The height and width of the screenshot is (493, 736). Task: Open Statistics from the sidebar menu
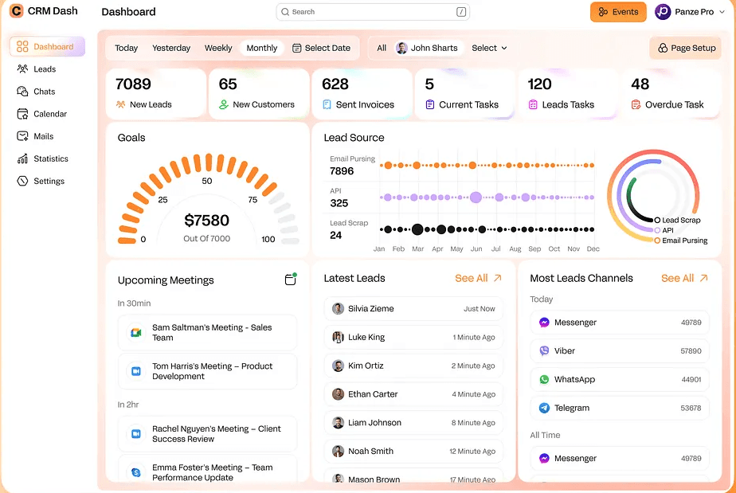(x=50, y=158)
